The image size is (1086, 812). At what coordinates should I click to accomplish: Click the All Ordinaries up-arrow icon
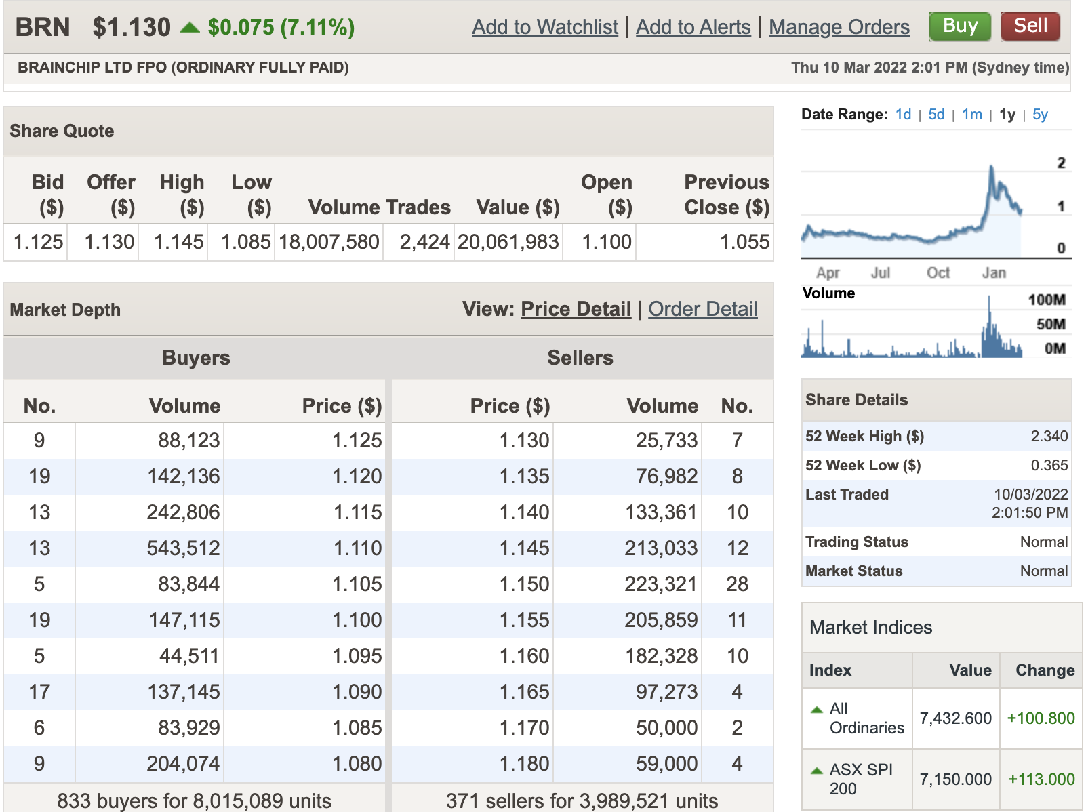click(x=817, y=710)
